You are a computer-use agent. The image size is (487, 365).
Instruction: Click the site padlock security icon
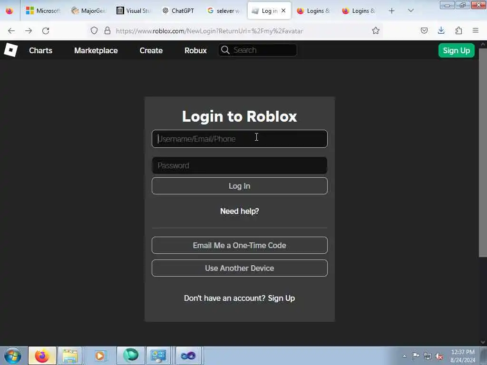click(x=107, y=30)
